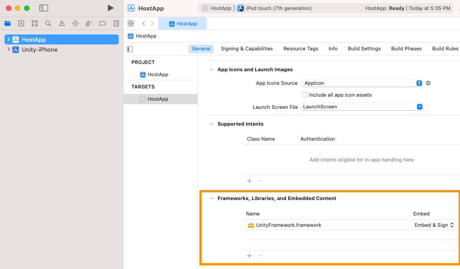Click the UnityFramework.framework toolbox icon
The width and height of the screenshot is (460, 269).
pos(251,225)
